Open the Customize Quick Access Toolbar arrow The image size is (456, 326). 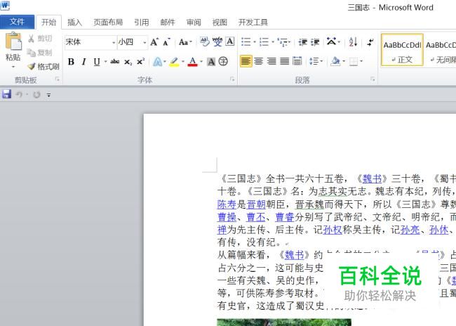[48, 95]
